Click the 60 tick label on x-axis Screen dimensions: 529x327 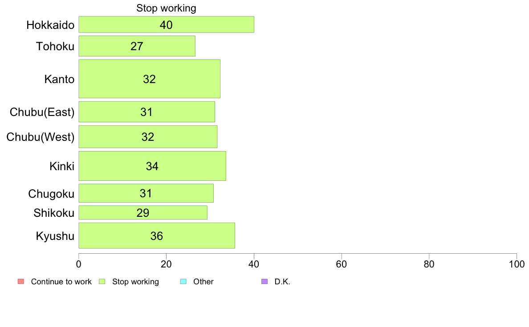point(342,264)
